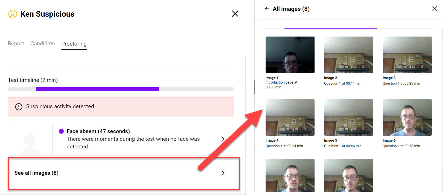This screenshot has height=196, width=443.
Task: Switch to the Candidate tab
Action: tap(43, 44)
